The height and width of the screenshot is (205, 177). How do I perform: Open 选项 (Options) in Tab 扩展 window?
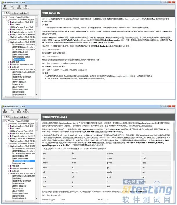(25, 7)
